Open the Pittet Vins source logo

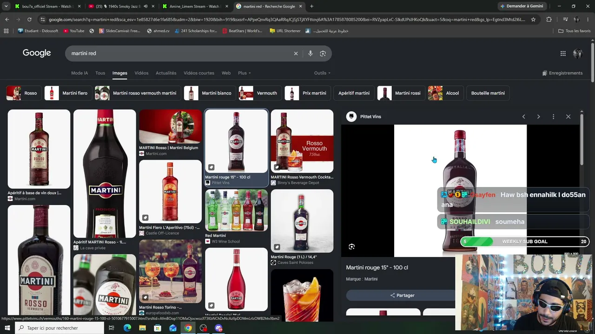pos(351,116)
